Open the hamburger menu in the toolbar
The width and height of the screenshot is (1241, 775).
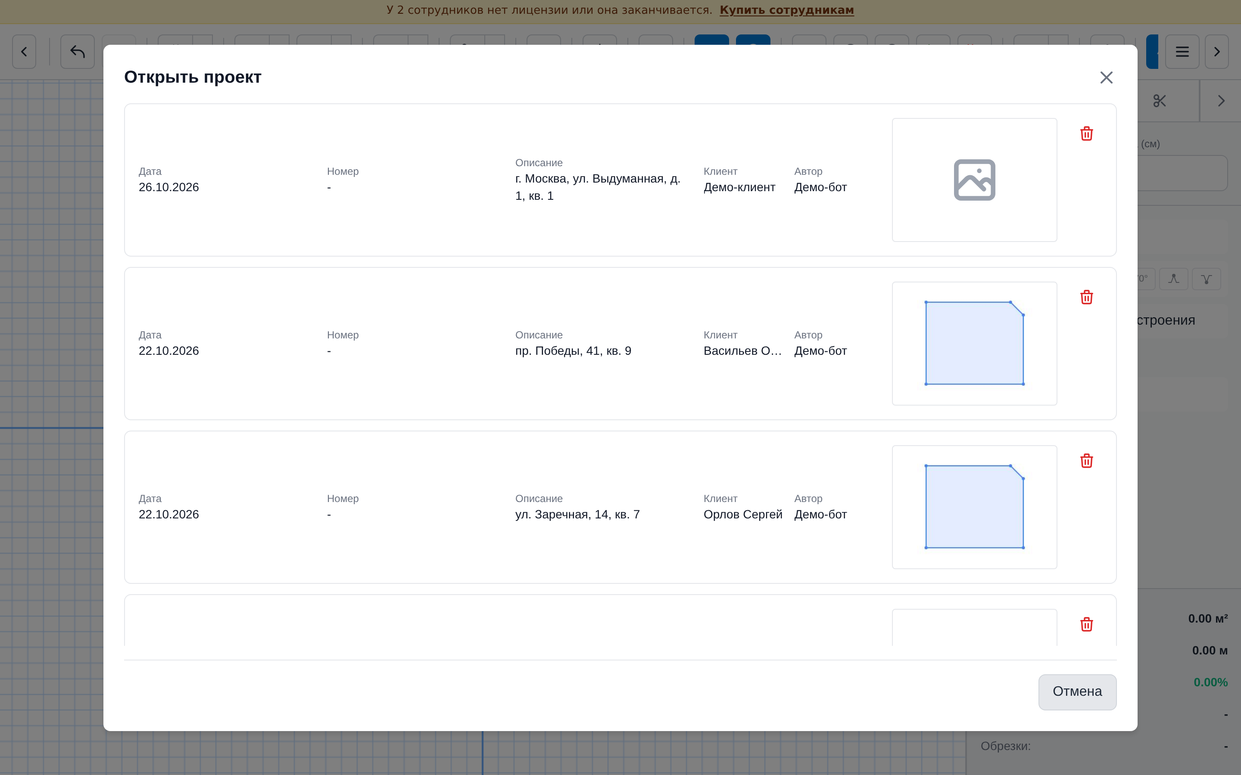coord(1182,52)
